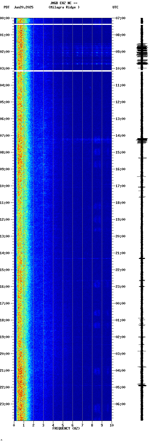The width and height of the screenshot is (154, 443).
Task: Click the 10:00 UTC time label
Action: (x=121, y=69)
